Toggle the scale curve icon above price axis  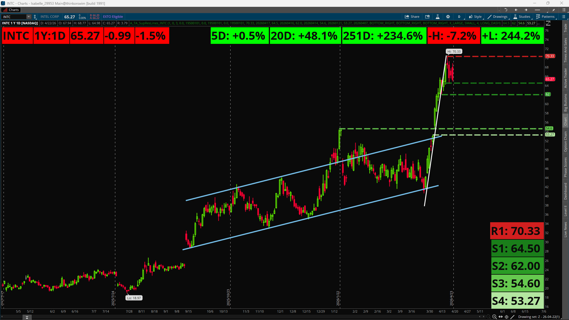(x=548, y=23)
